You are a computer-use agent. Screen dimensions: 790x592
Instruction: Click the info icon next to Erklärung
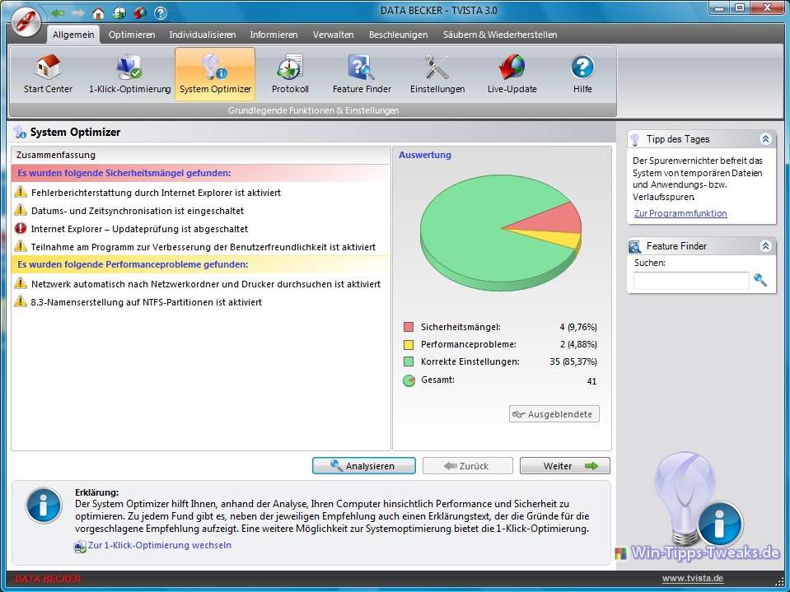pos(44,506)
